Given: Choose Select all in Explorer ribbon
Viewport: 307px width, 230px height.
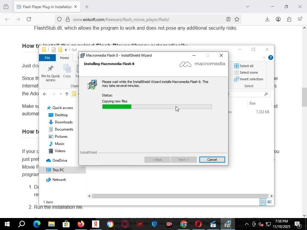Looking at the screenshot, I should point(244,66).
